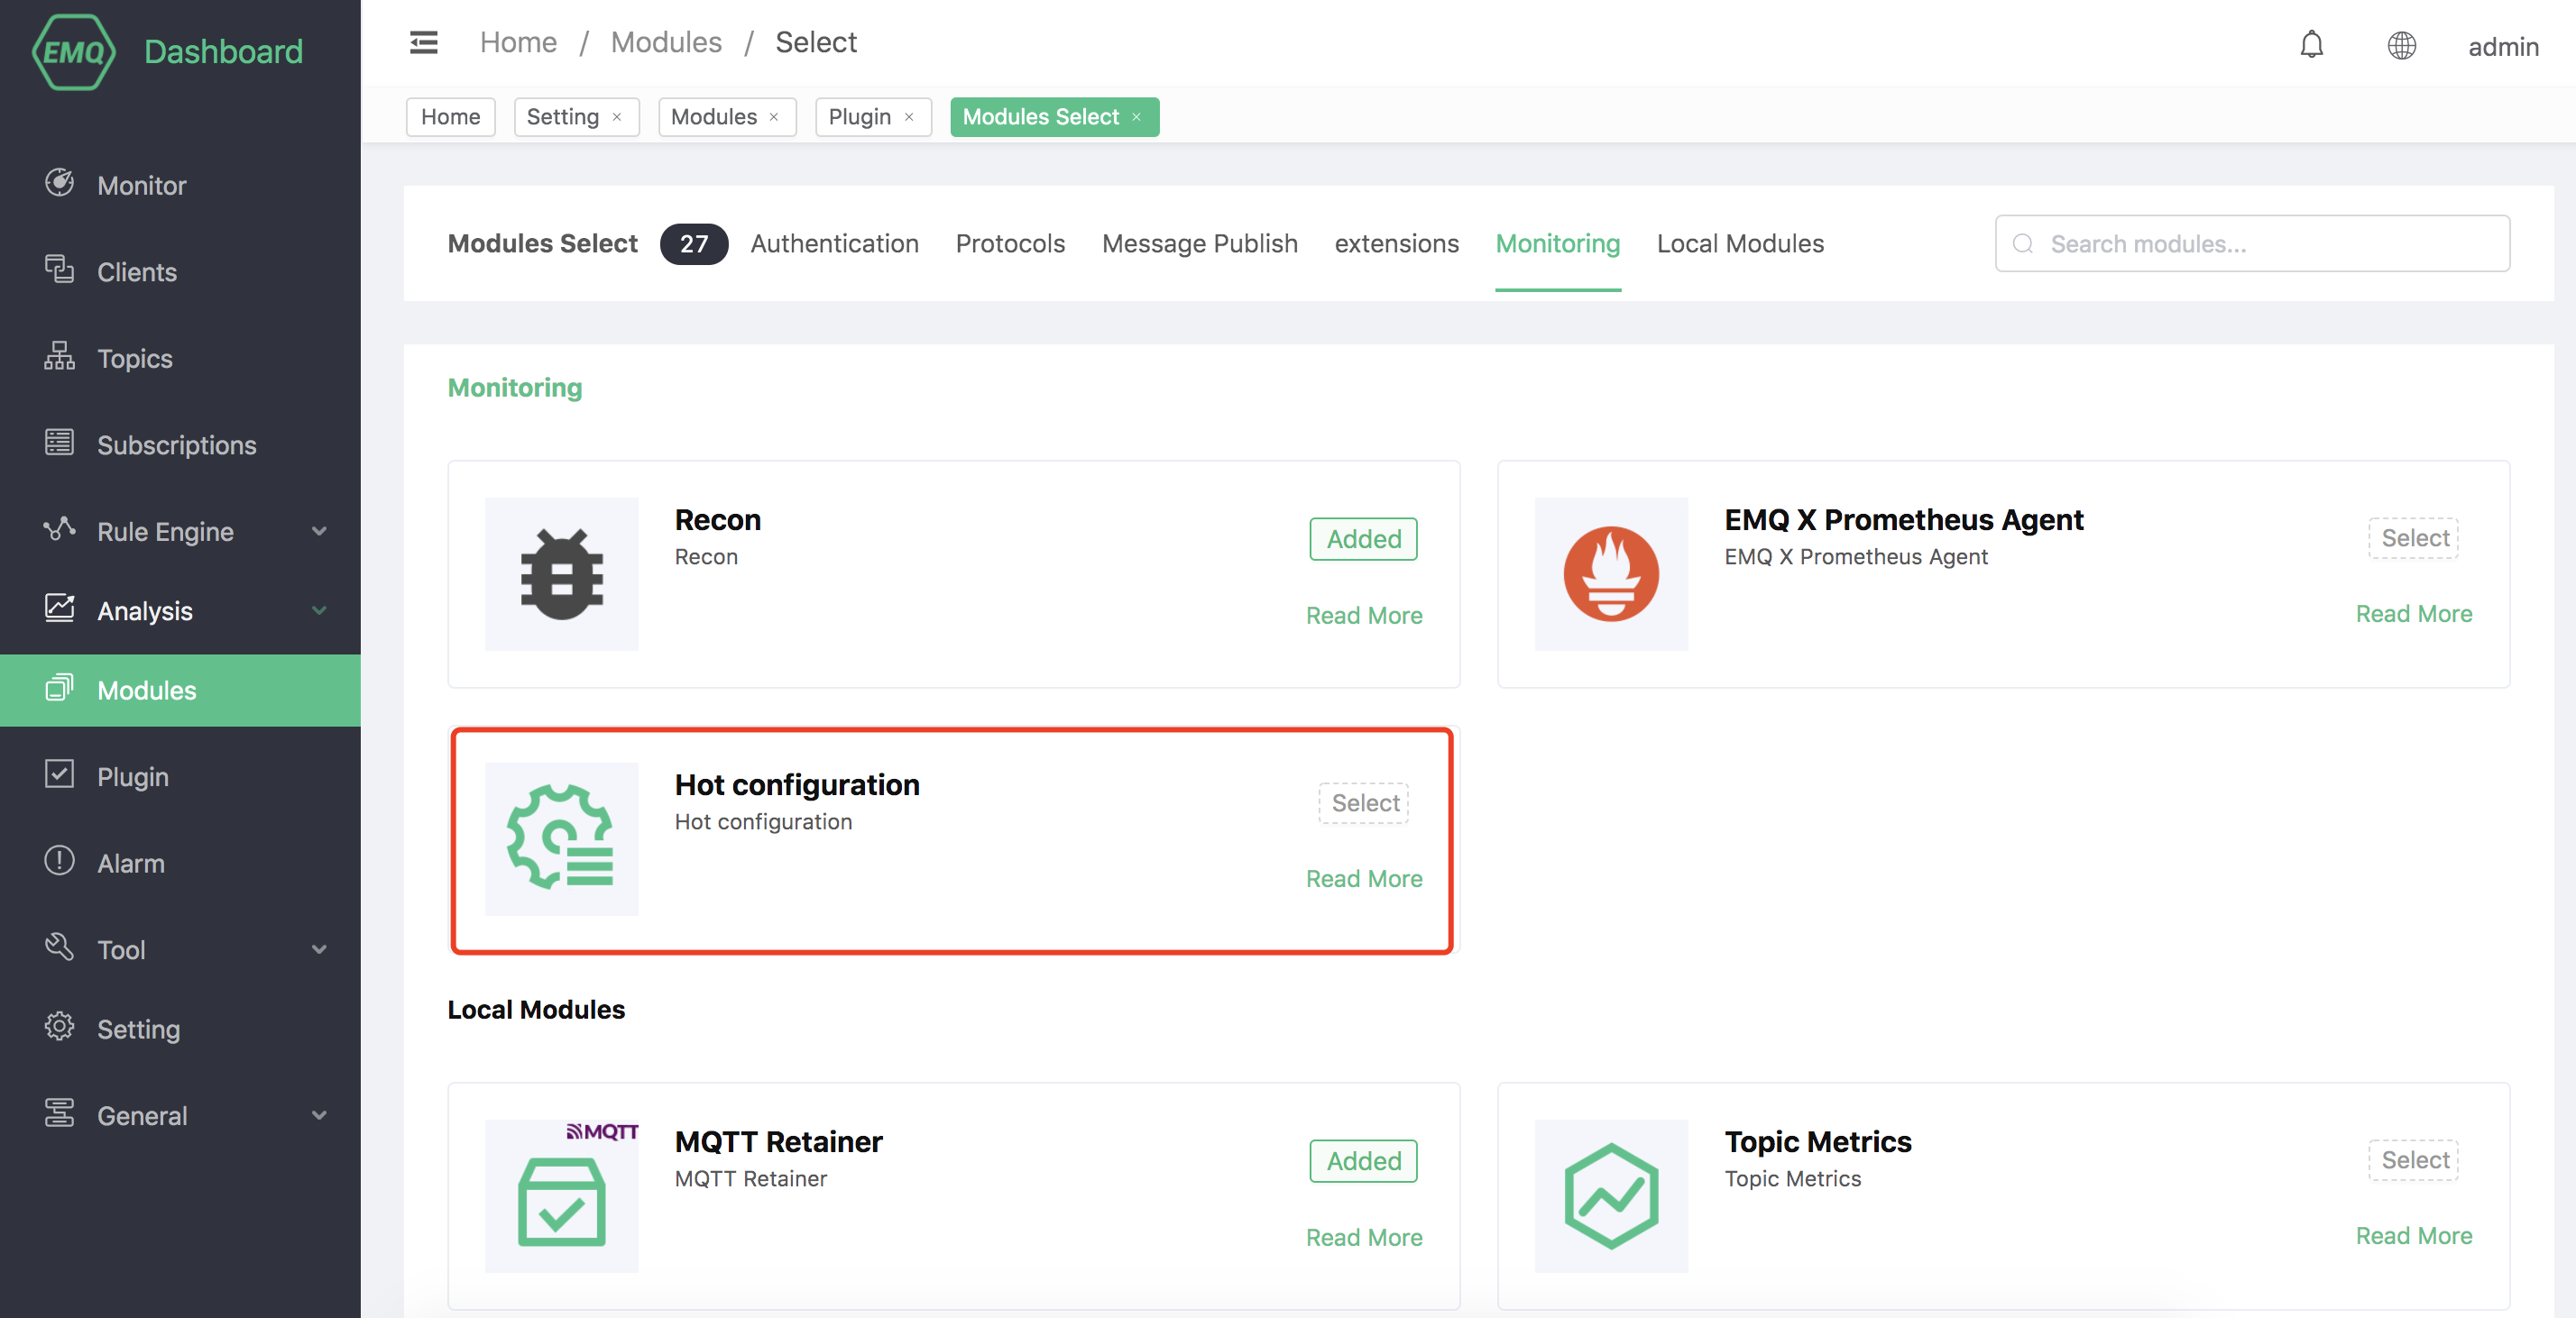
Task: Close the Setting tab
Action: coord(617,117)
